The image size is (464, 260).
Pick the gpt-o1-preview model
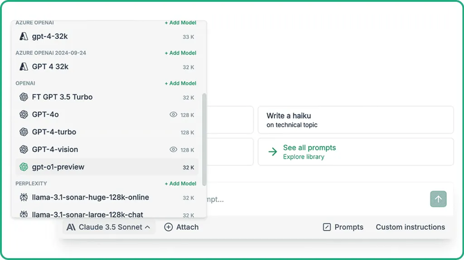click(107, 167)
